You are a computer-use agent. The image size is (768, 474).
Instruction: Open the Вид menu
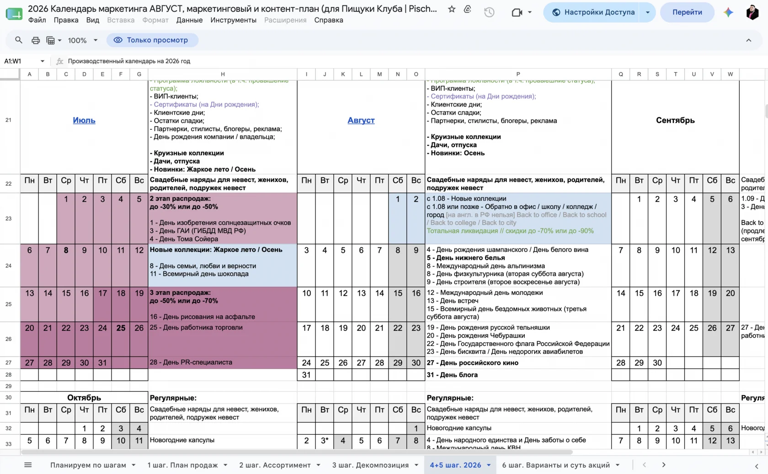pyautogui.click(x=93, y=20)
